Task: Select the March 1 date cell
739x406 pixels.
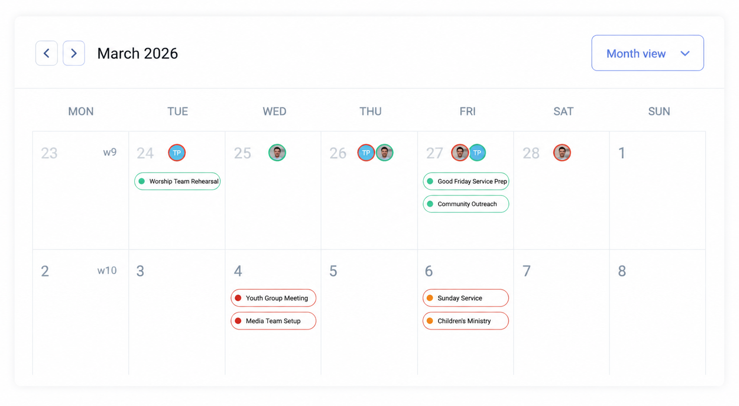Action: [x=658, y=190]
